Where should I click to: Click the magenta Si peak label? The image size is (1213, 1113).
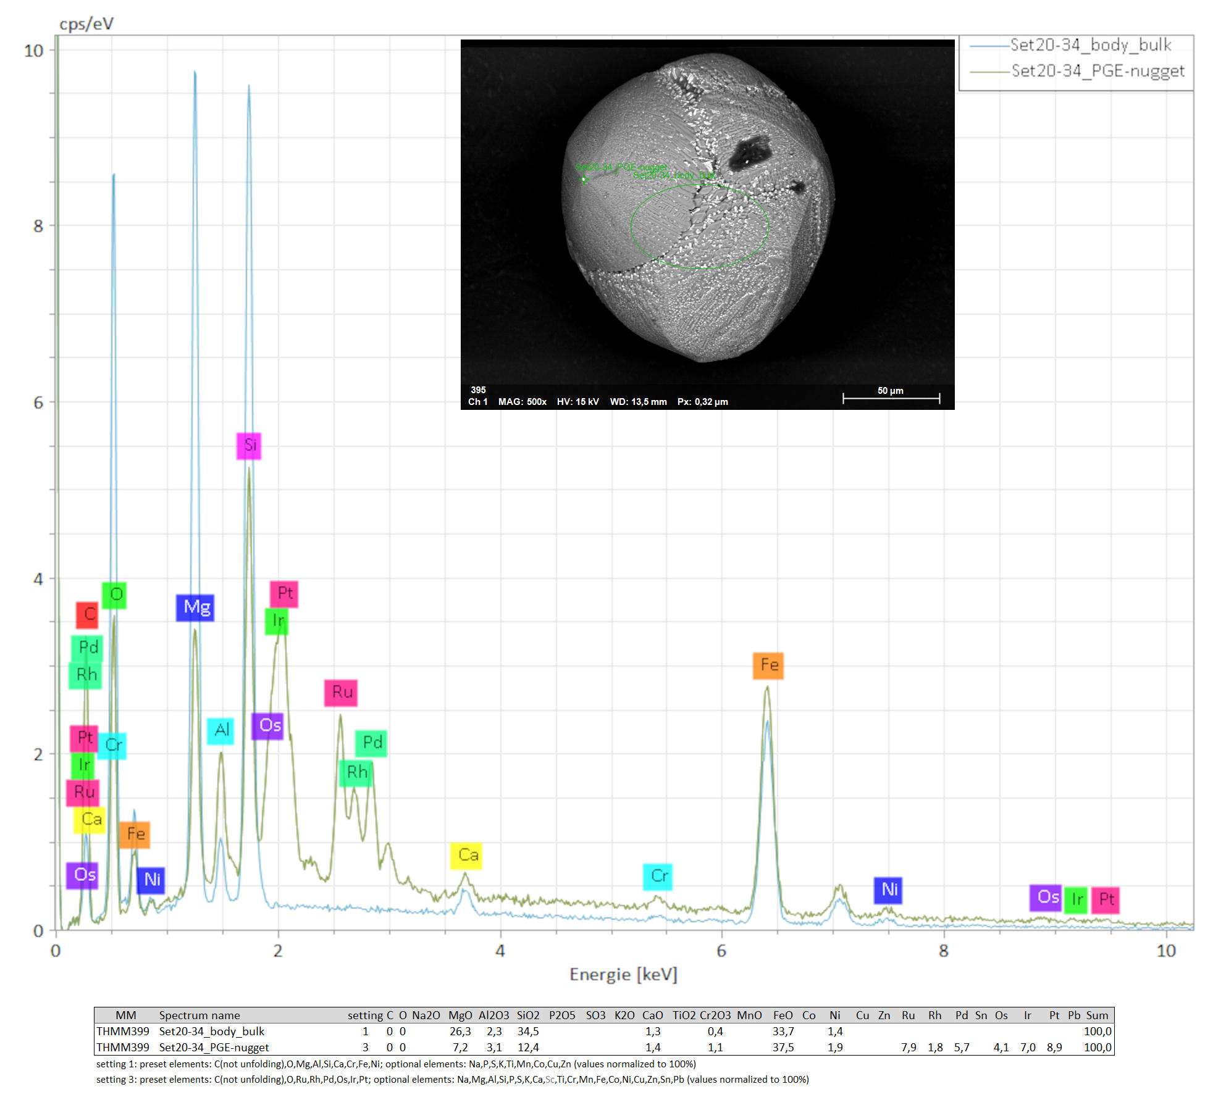click(x=249, y=446)
